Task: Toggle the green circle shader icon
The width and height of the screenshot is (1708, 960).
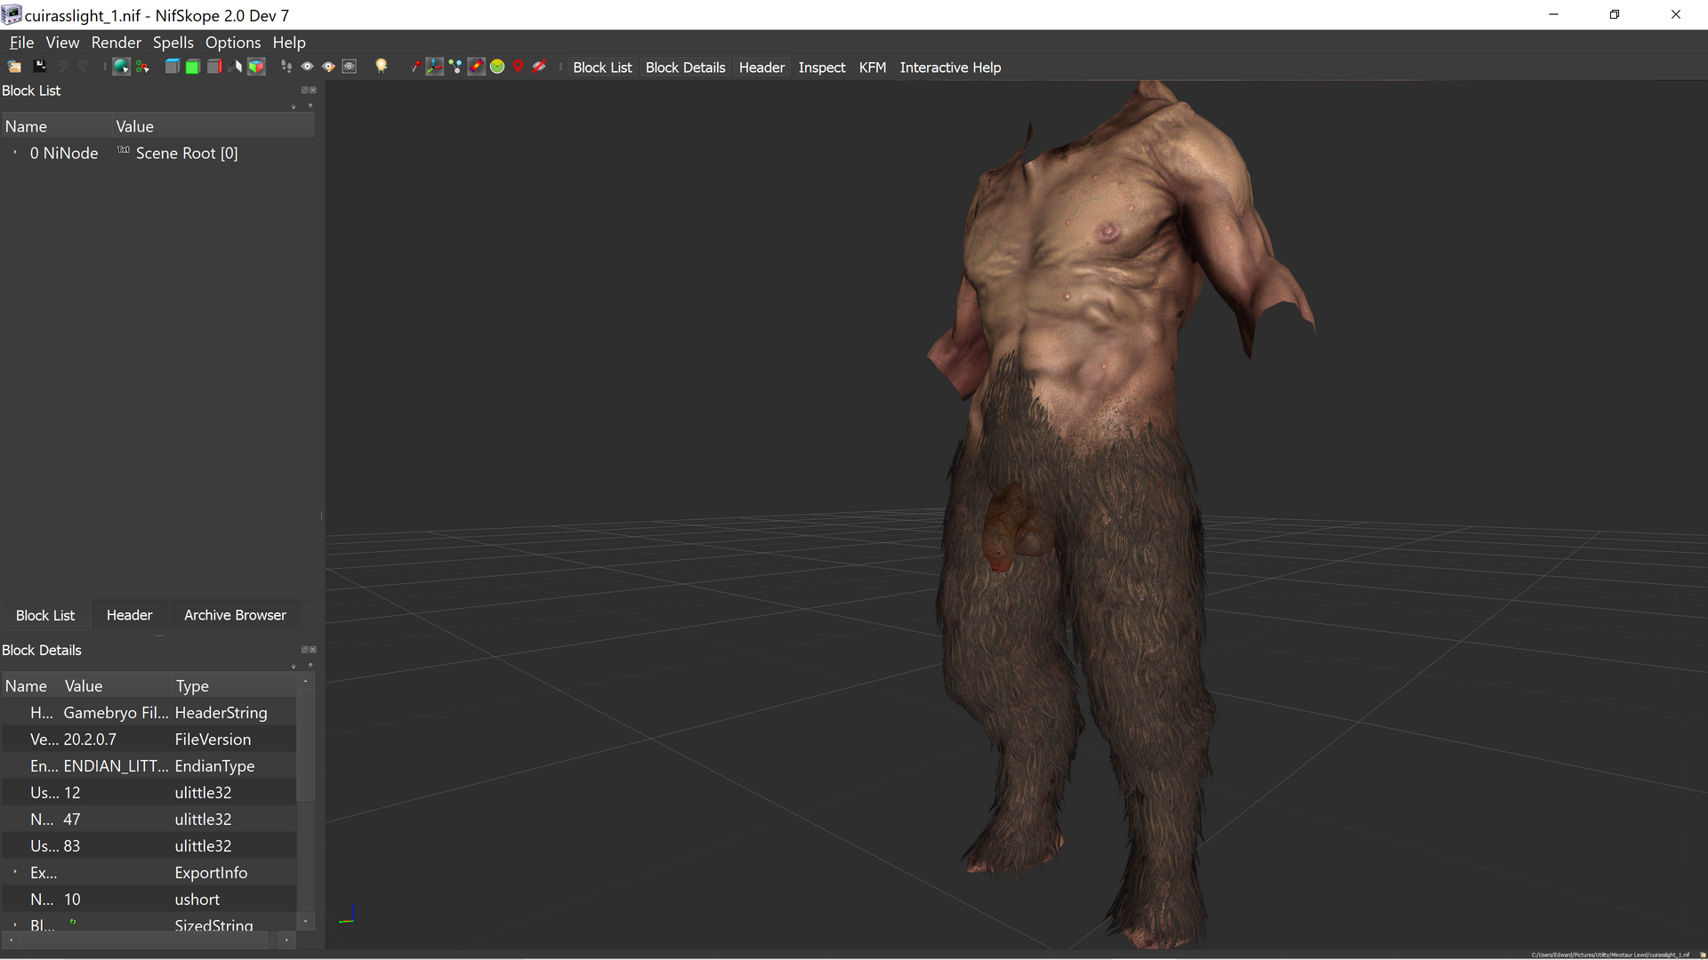Action: pyautogui.click(x=497, y=67)
